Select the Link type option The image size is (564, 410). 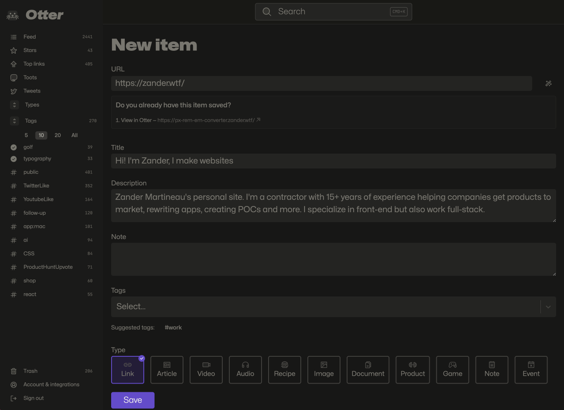tap(128, 370)
